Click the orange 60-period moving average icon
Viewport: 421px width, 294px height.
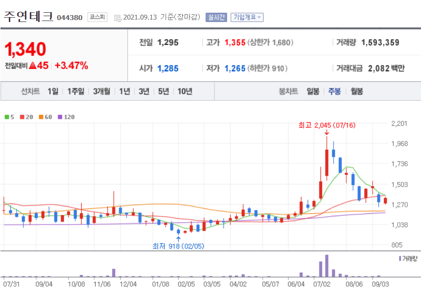click(40, 117)
